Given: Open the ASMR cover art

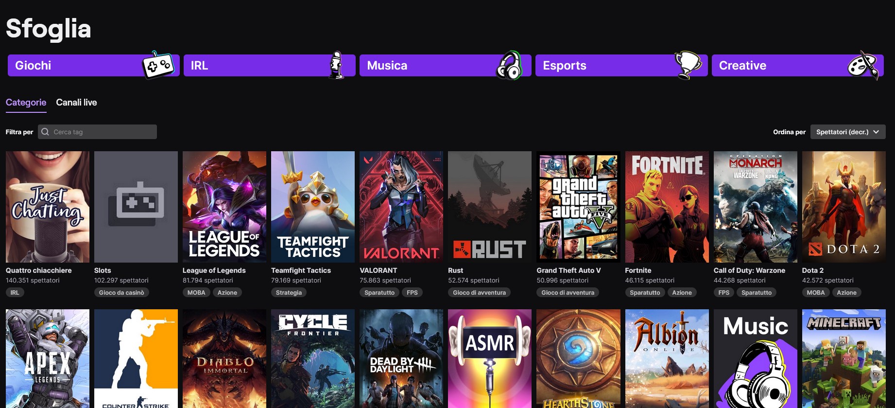Looking at the screenshot, I should point(490,358).
